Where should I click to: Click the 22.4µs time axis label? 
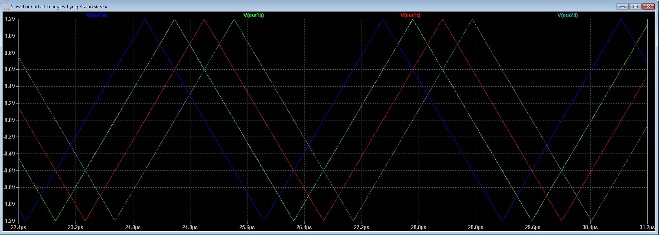click(18, 227)
